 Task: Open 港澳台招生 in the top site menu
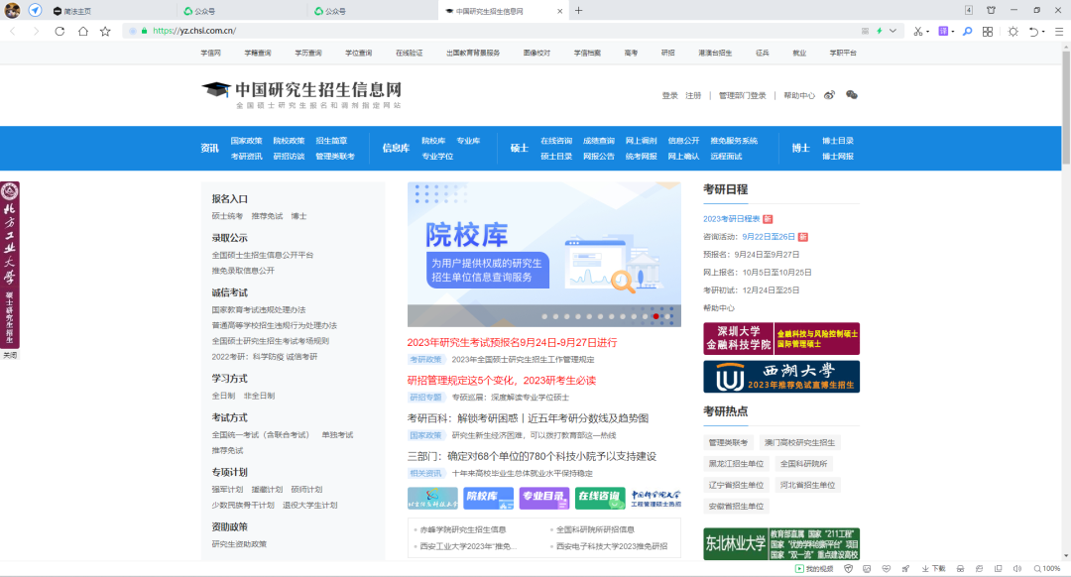pos(715,53)
